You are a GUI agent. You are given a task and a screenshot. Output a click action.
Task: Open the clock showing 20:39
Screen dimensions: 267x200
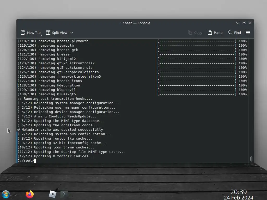click(238, 192)
